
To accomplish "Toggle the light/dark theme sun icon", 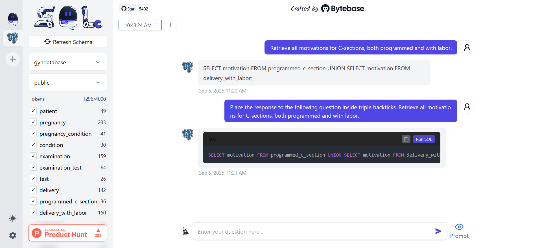I will 13,218.
